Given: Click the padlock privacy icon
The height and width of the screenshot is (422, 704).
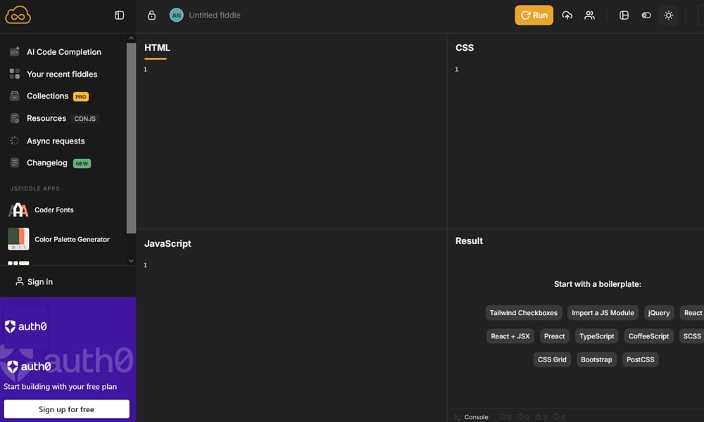Looking at the screenshot, I should 152,15.
